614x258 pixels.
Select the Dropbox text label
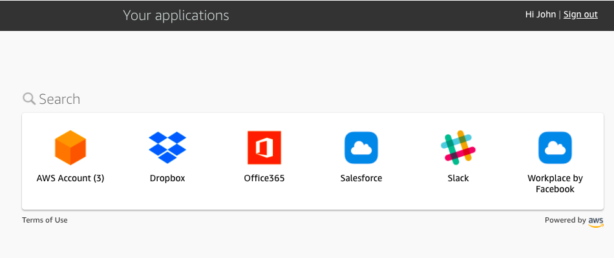point(167,178)
